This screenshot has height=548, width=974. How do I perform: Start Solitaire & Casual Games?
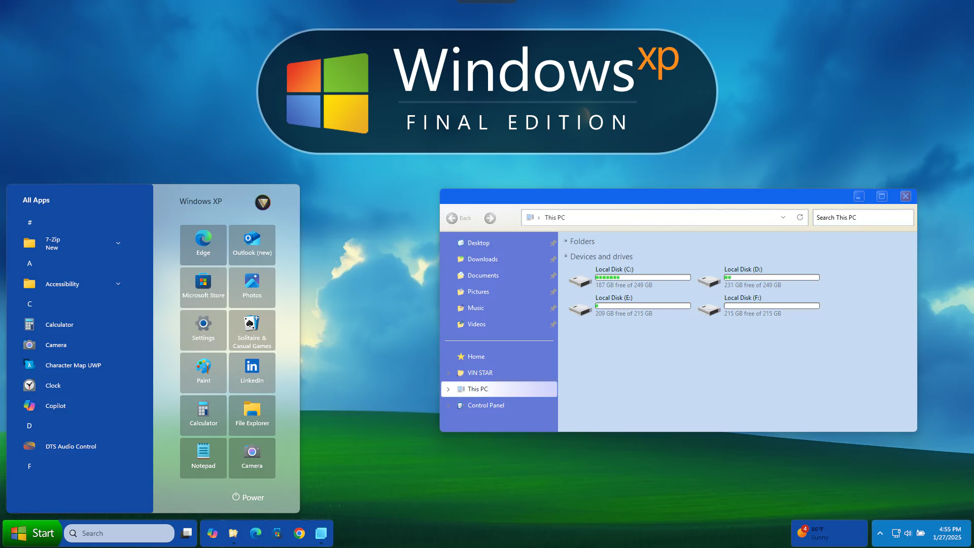[x=252, y=330]
